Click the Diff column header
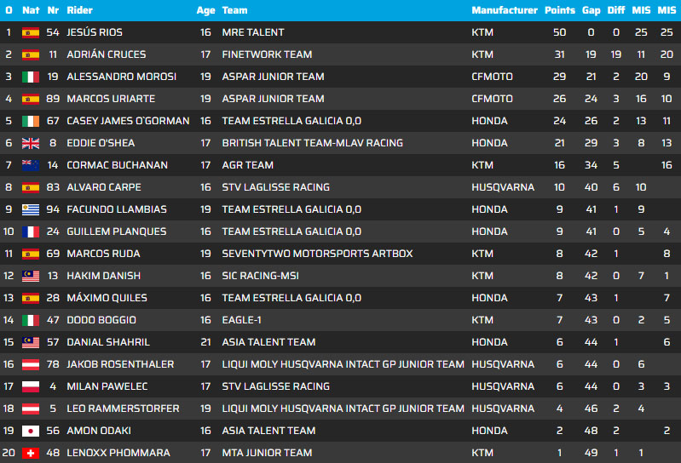This screenshot has height=463, width=681. click(x=616, y=10)
